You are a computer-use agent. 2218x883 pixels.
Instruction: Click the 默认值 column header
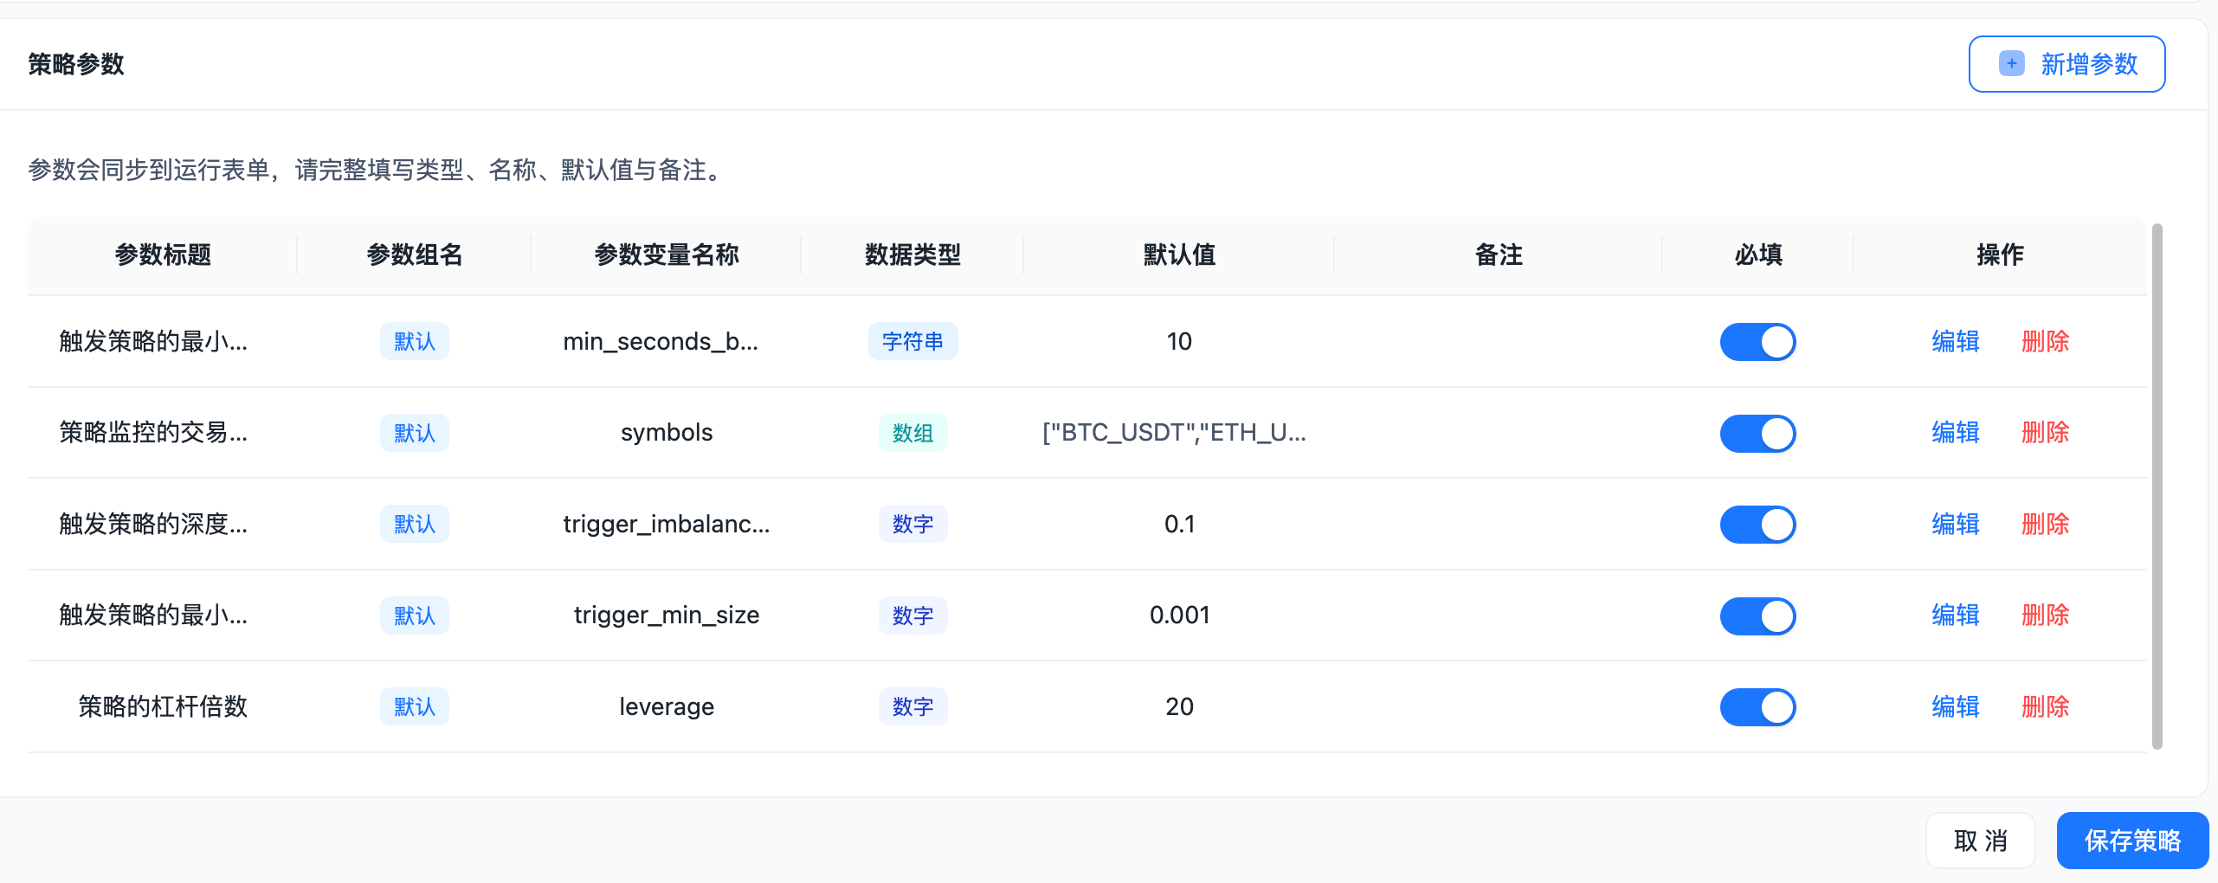point(1179,255)
